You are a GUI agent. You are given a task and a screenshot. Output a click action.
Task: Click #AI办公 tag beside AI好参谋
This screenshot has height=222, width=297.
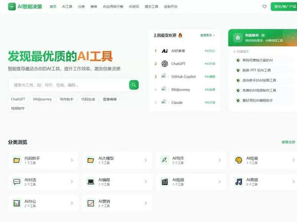coord(210,51)
